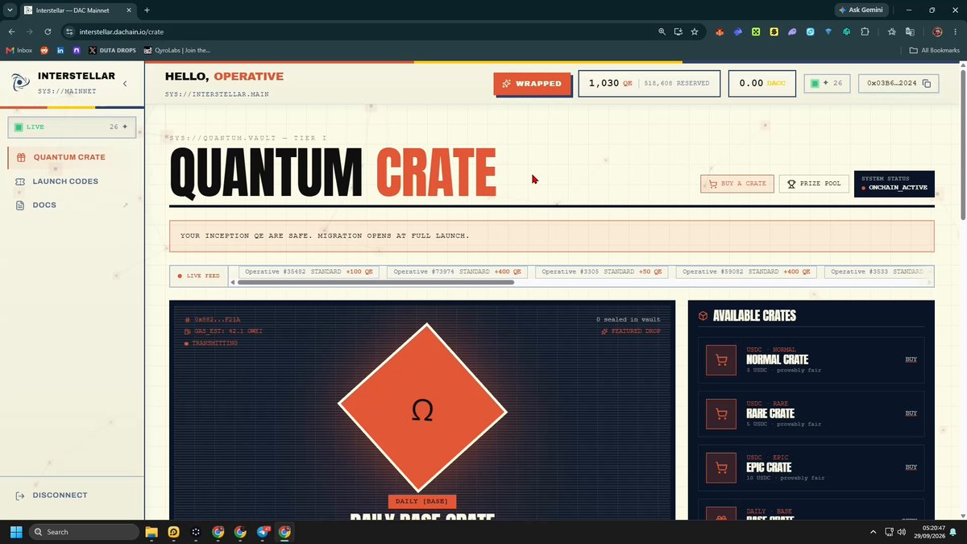This screenshot has width=967, height=544.
Task: Open Telegram from the taskbar
Action: (x=264, y=532)
